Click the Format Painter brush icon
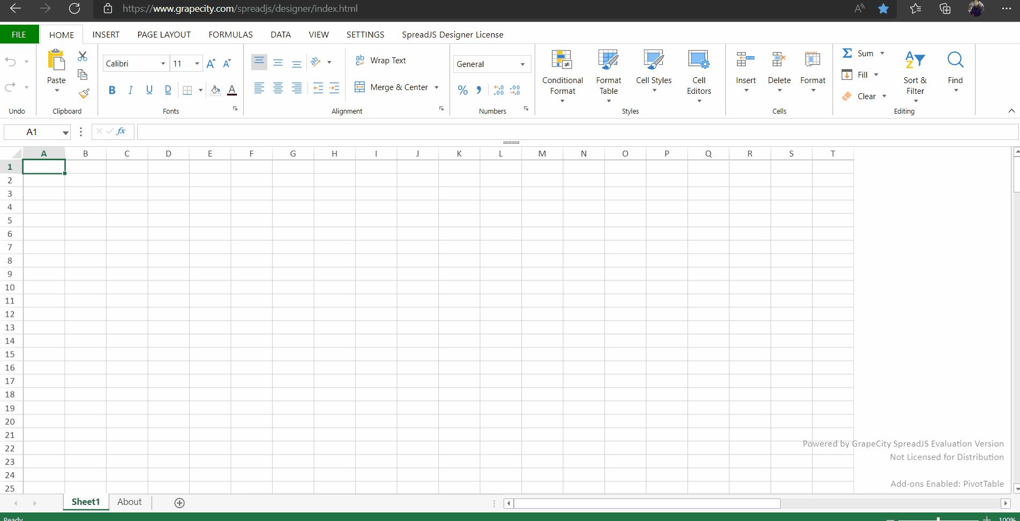This screenshot has height=521, width=1020. pyautogui.click(x=84, y=94)
